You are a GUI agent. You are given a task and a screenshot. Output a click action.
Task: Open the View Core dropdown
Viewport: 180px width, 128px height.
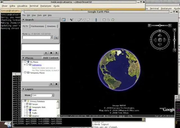(53, 95)
